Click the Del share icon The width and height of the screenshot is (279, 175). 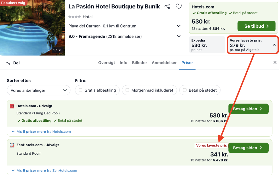pyautogui.click(x=8, y=63)
